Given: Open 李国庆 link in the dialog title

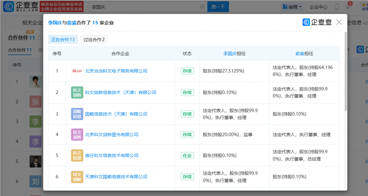Looking at the screenshot, I should point(55,23).
